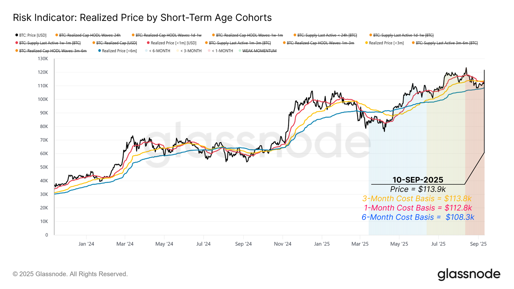Click the Sep '25 x-axis label

click(x=478, y=244)
